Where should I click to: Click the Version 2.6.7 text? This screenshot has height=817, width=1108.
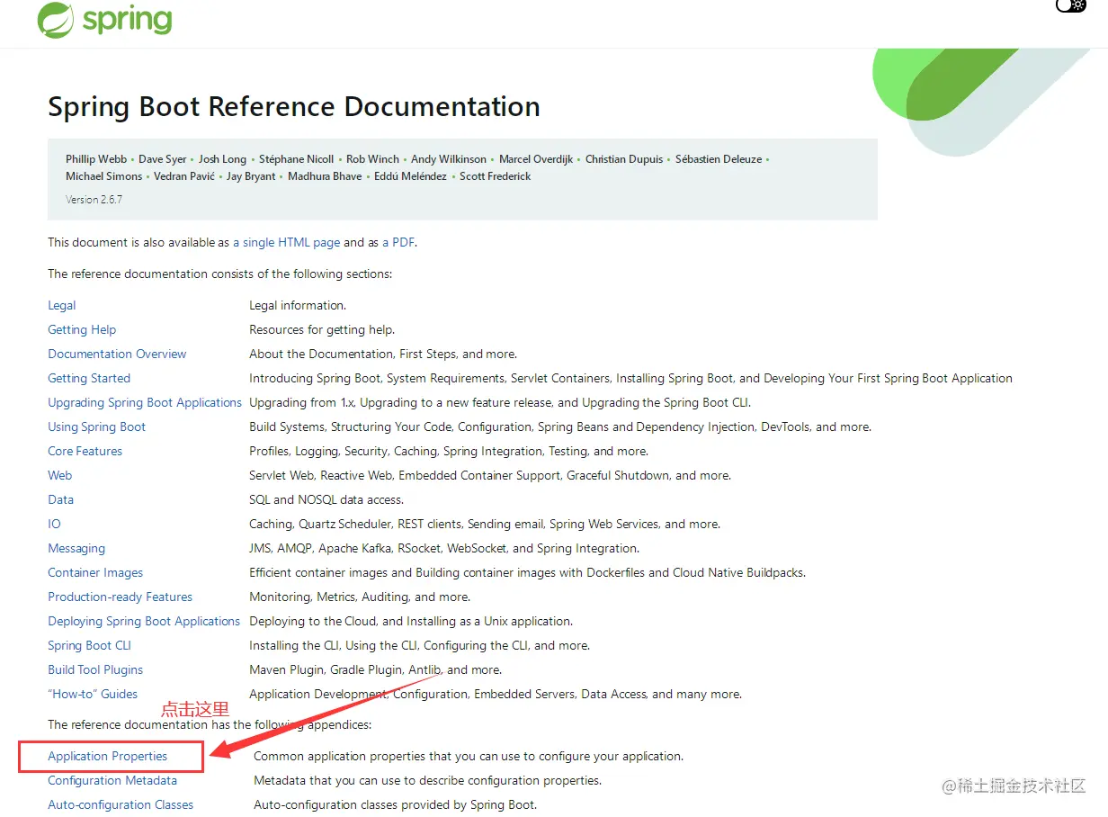pyautogui.click(x=94, y=200)
